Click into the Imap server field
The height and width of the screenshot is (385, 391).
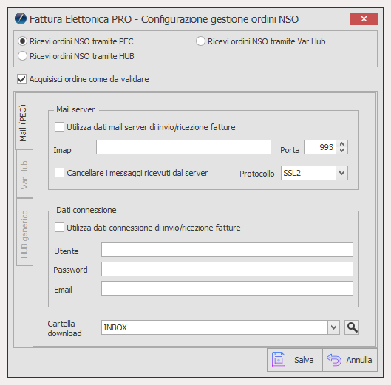[x=183, y=147]
